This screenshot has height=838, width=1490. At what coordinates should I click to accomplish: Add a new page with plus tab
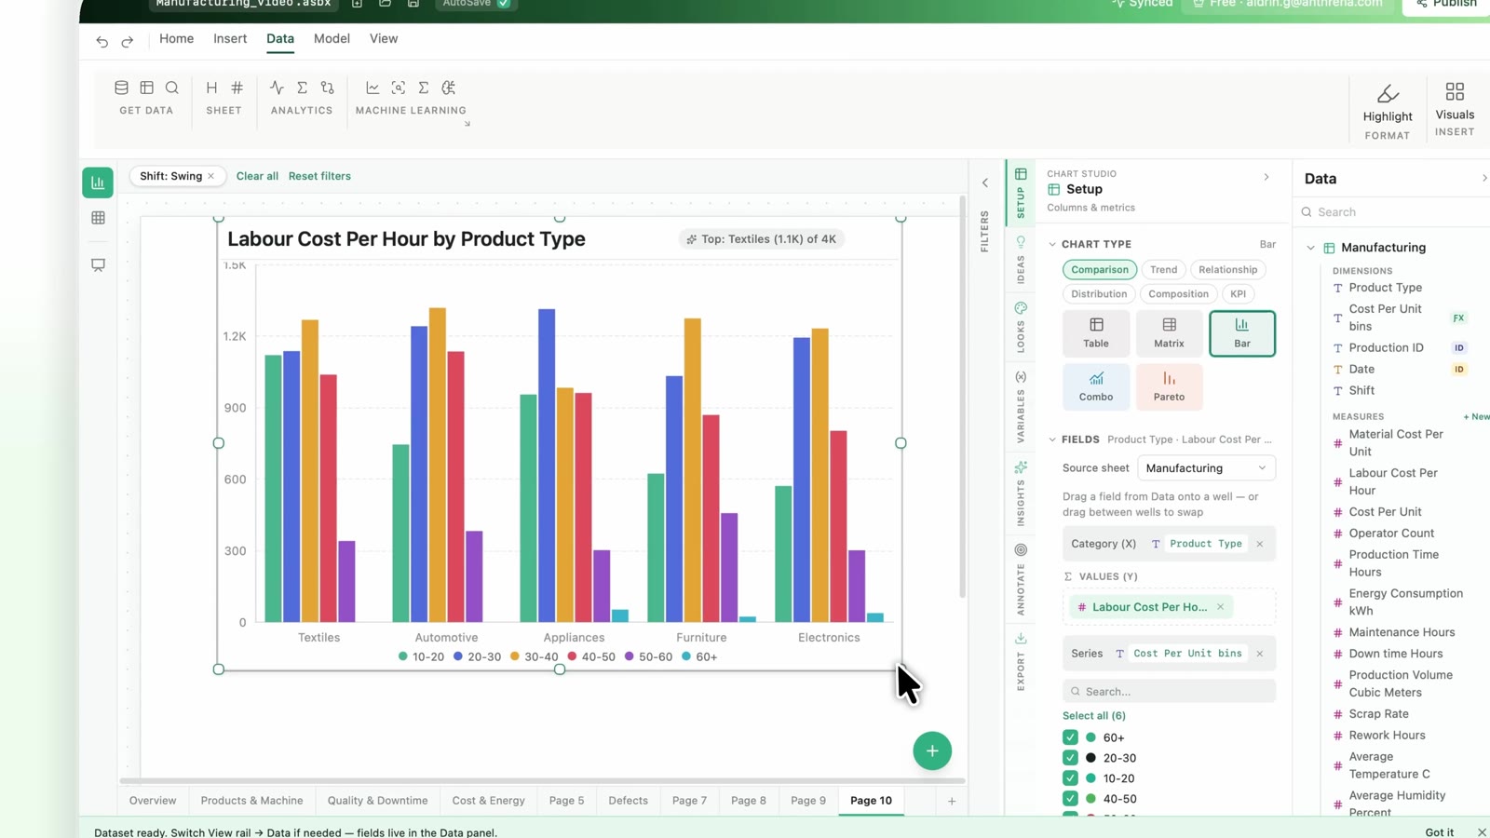952,801
